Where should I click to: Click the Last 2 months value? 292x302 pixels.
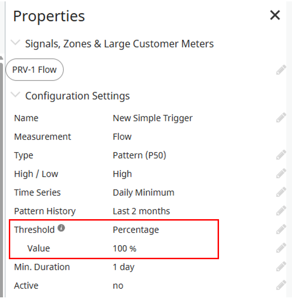tap(141, 211)
